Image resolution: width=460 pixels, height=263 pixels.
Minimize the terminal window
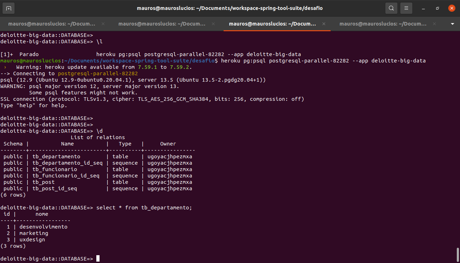tap(423, 8)
